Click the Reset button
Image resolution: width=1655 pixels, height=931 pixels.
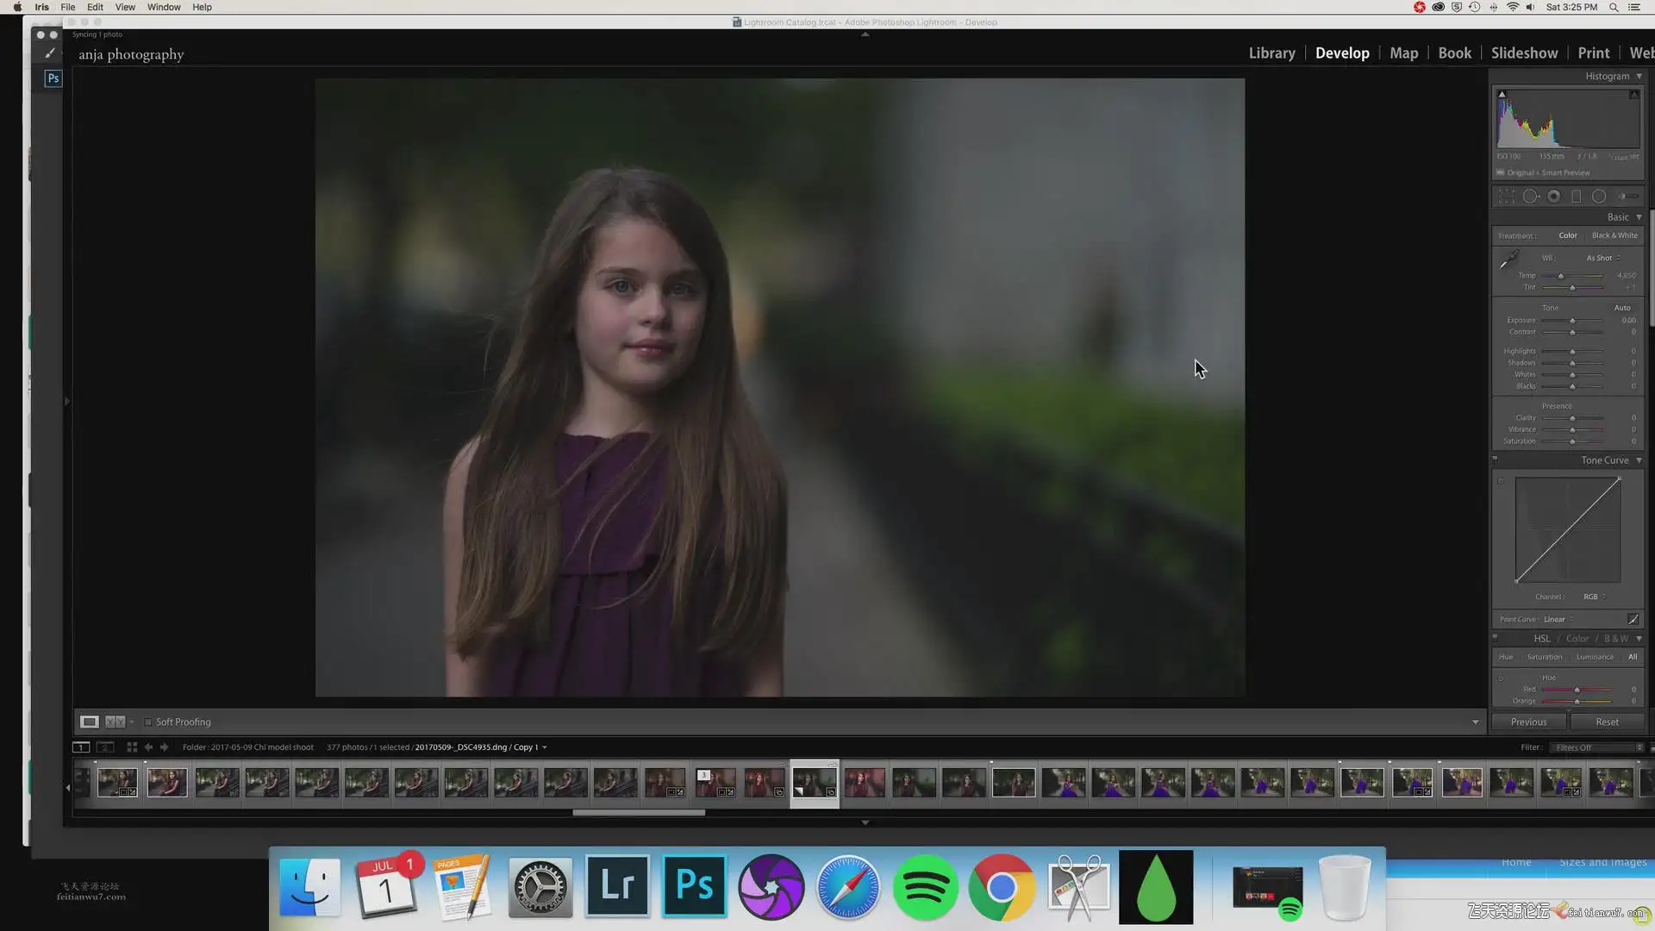(1607, 722)
